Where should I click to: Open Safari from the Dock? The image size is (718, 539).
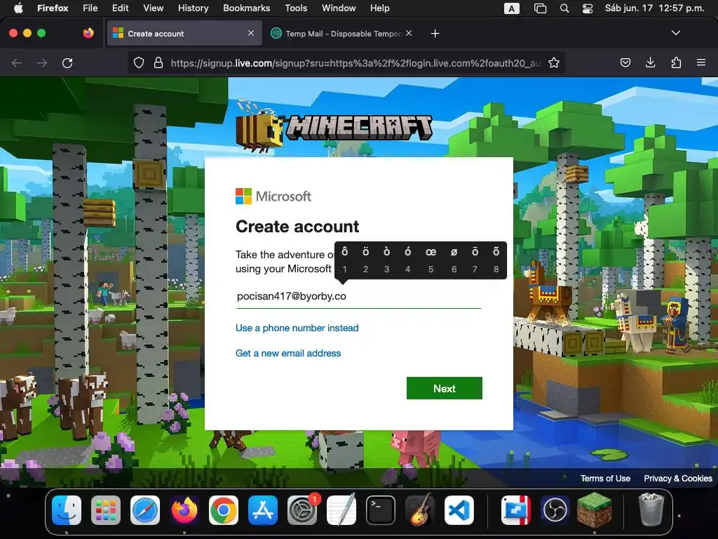click(145, 510)
